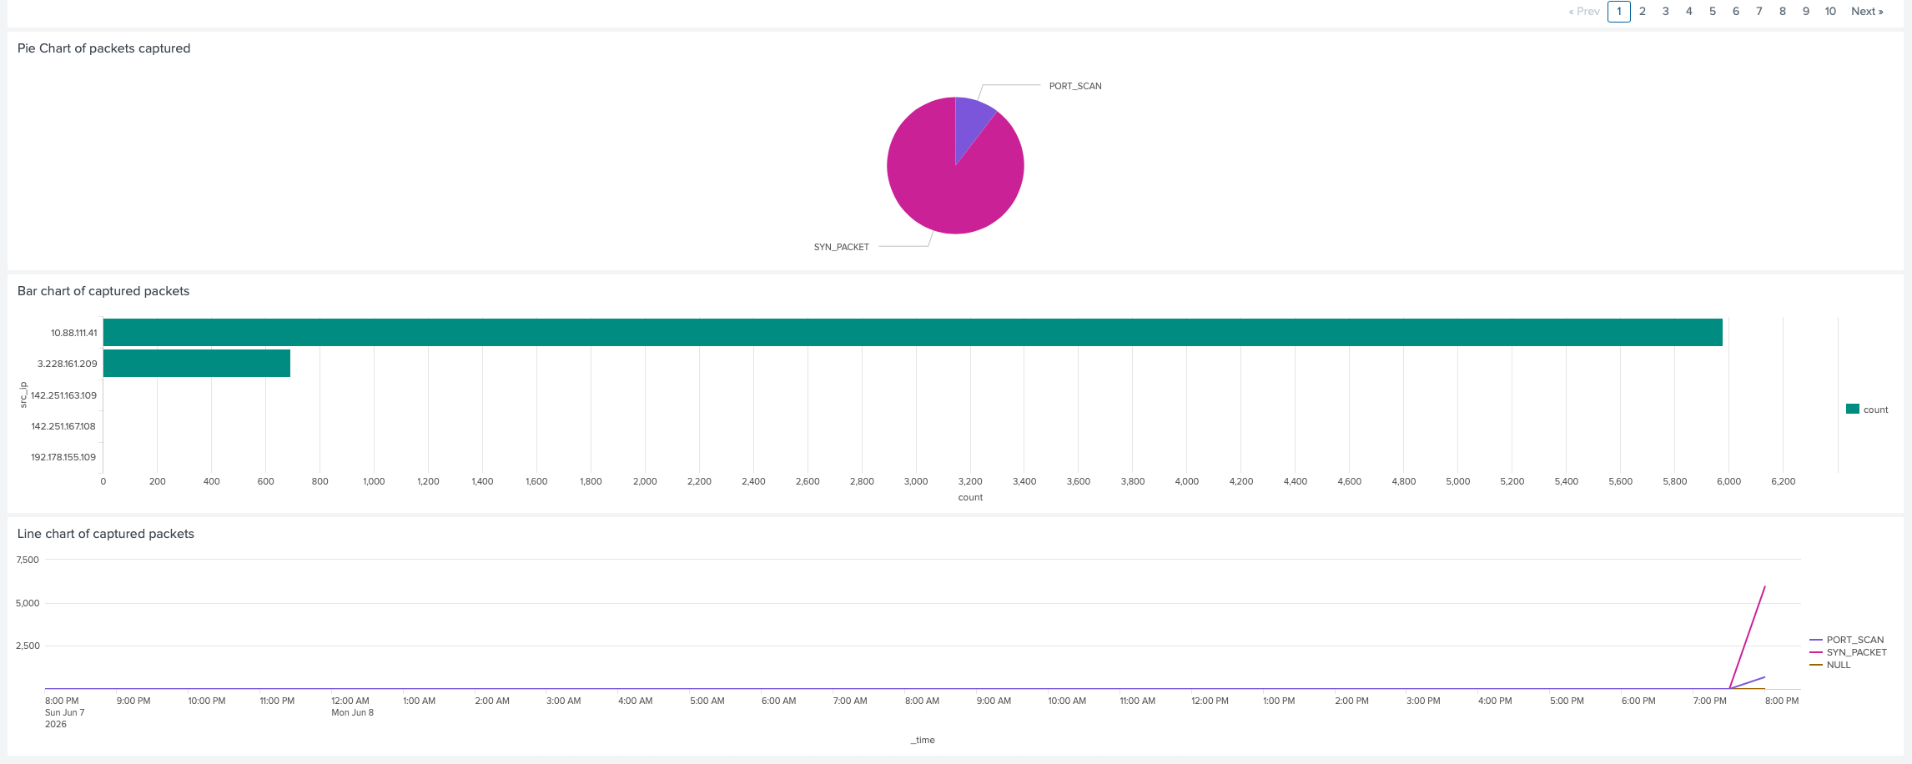Go to pagination page 9
1912x764 pixels.
tap(1805, 12)
